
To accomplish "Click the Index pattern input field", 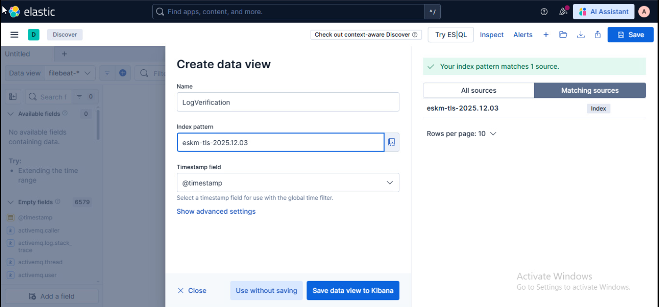I will (280, 142).
